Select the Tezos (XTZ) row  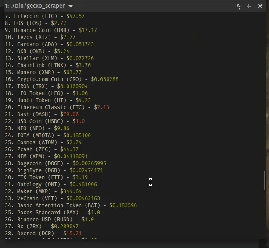[40, 37]
